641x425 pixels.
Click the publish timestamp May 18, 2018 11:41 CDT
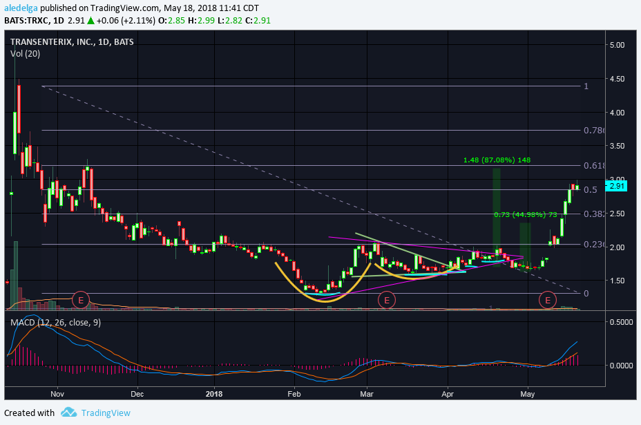(211, 8)
